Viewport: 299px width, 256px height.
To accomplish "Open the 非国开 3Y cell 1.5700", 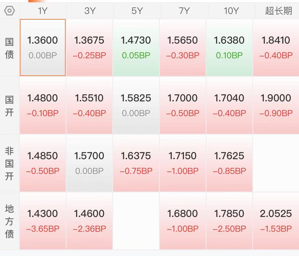I will [89, 163].
